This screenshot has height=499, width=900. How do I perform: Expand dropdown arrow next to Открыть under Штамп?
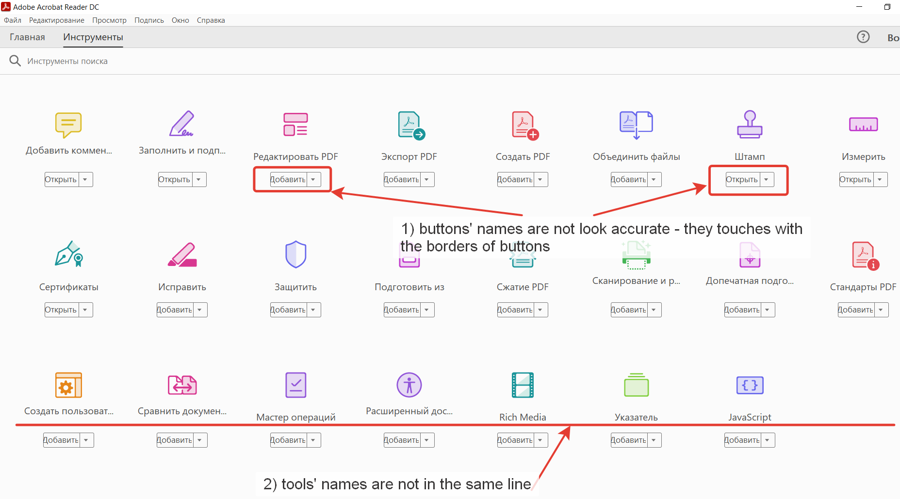(767, 179)
